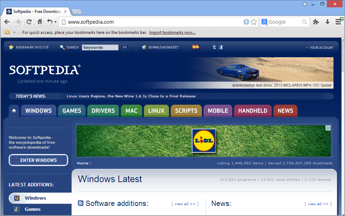View all software additions
Screen dimensions: 345x216
[x=185, y=204]
